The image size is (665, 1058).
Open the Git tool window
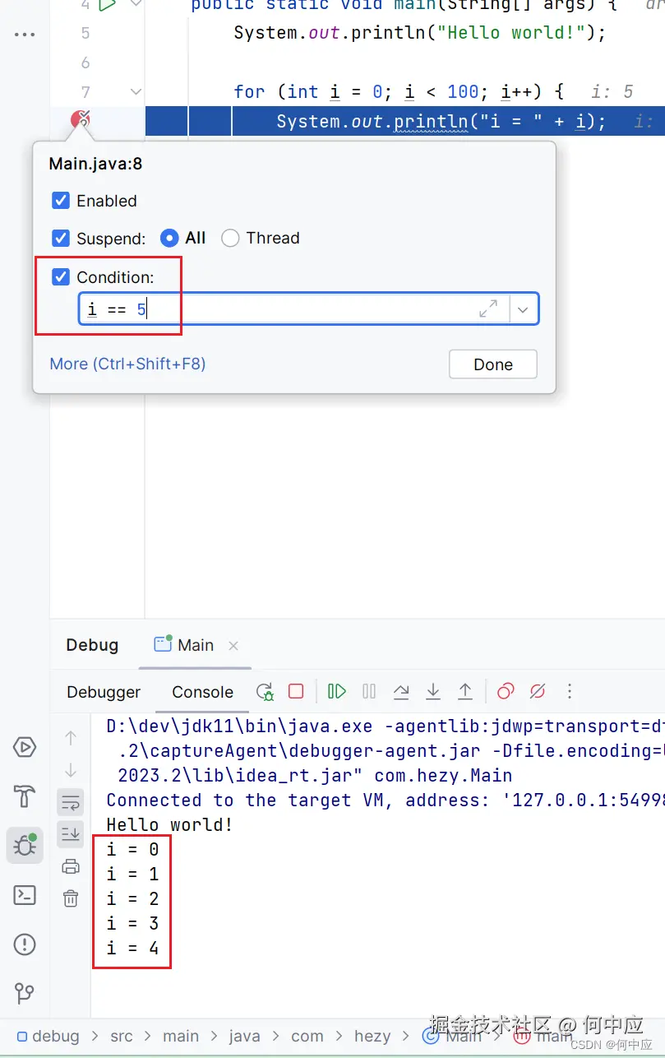[x=25, y=993]
